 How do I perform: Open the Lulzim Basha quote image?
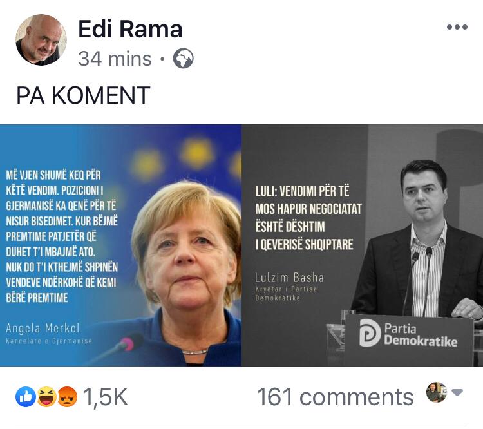pyautogui.click(x=362, y=245)
